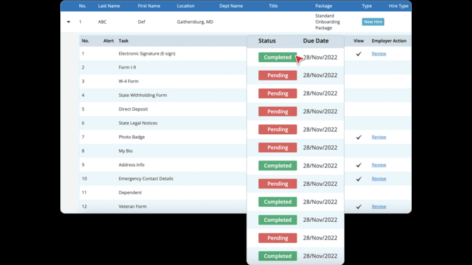Open Review link for Emergency Contact Details

tap(378, 179)
